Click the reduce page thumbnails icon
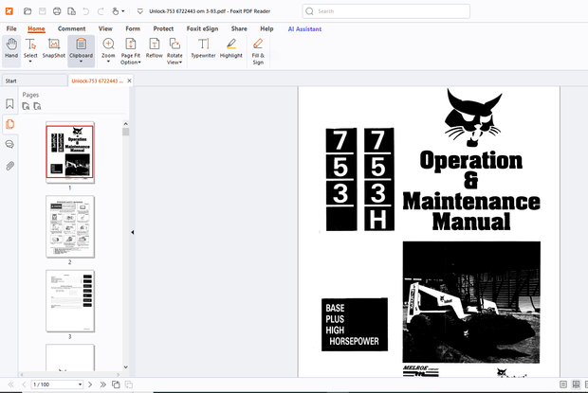The height and width of the screenshot is (393, 588). point(37,106)
